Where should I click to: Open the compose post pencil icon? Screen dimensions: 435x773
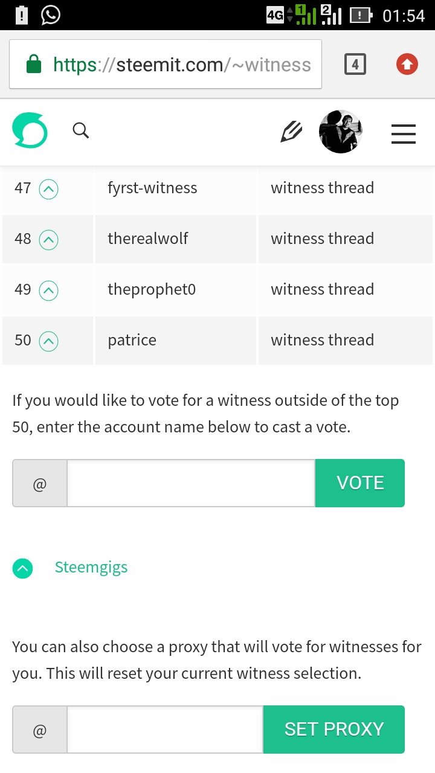click(x=291, y=131)
